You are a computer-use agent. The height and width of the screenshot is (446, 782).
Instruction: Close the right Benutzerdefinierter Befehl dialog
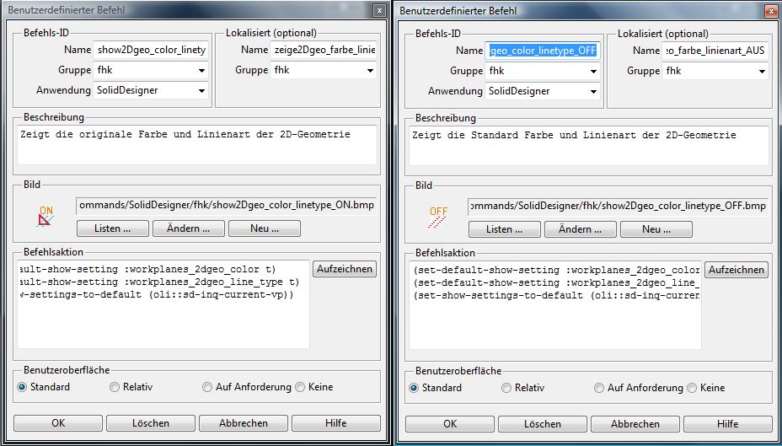771,10
